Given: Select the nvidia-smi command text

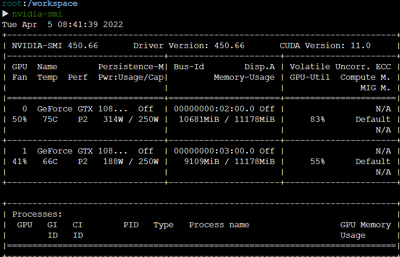Looking at the screenshot, I should [37, 14].
